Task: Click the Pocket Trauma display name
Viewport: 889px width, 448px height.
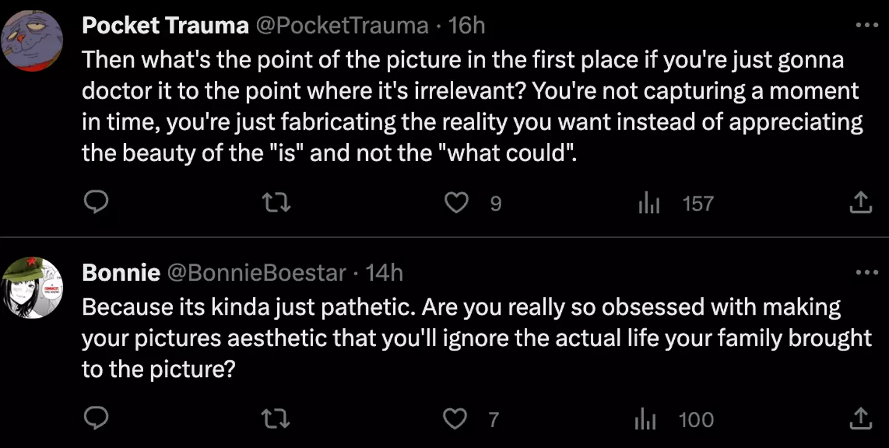Action: (x=165, y=25)
